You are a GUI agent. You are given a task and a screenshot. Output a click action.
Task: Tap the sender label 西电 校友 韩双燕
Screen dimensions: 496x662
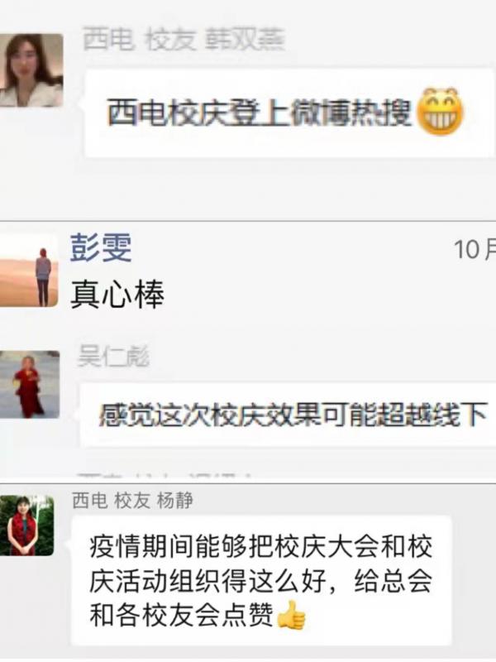pos(184,39)
